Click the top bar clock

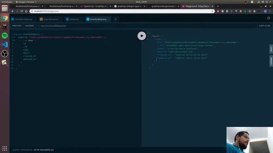[x=141, y=2]
